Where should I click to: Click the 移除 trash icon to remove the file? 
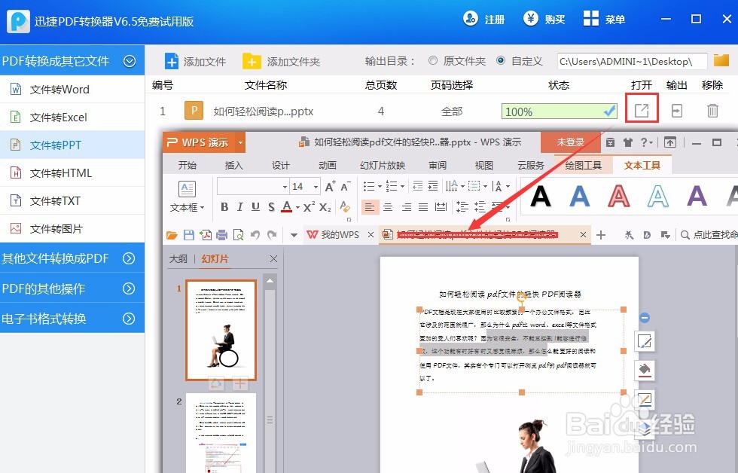[x=712, y=110]
